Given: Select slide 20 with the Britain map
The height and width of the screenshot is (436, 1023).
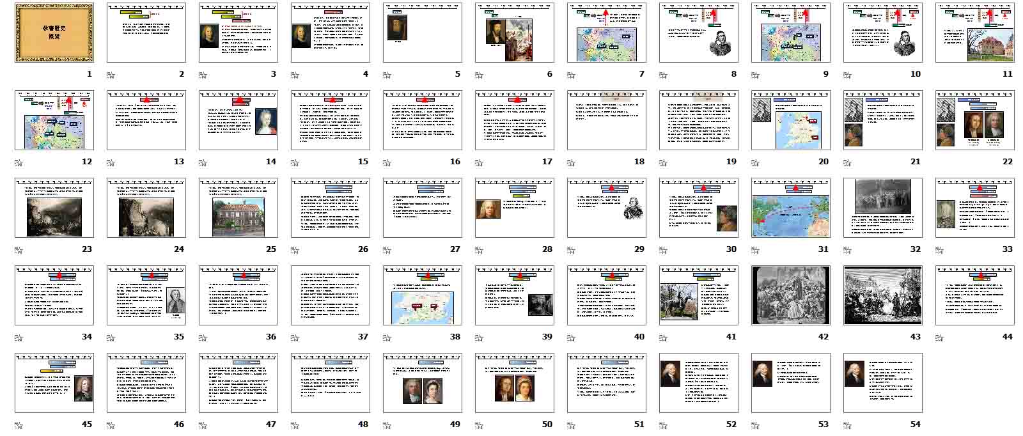Looking at the screenshot, I should pos(790,120).
